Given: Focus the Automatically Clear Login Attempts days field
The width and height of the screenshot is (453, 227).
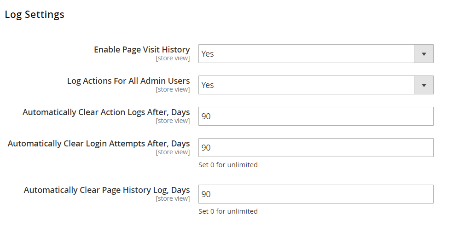Looking at the screenshot, I should [316, 148].
